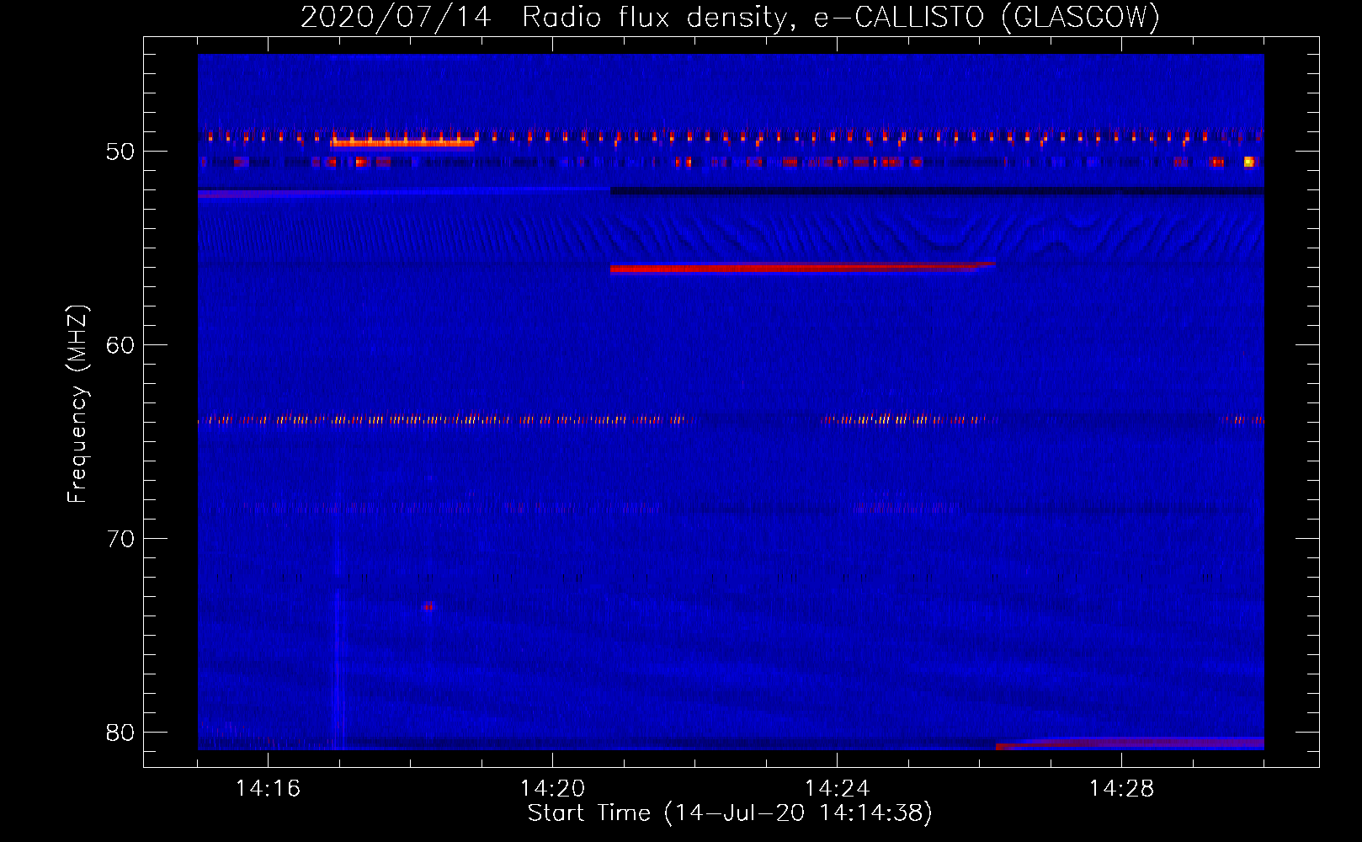Click the small red spot near 73 MHz at 14:18
The width and height of the screenshot is (1362, 842).
(429, 606)
